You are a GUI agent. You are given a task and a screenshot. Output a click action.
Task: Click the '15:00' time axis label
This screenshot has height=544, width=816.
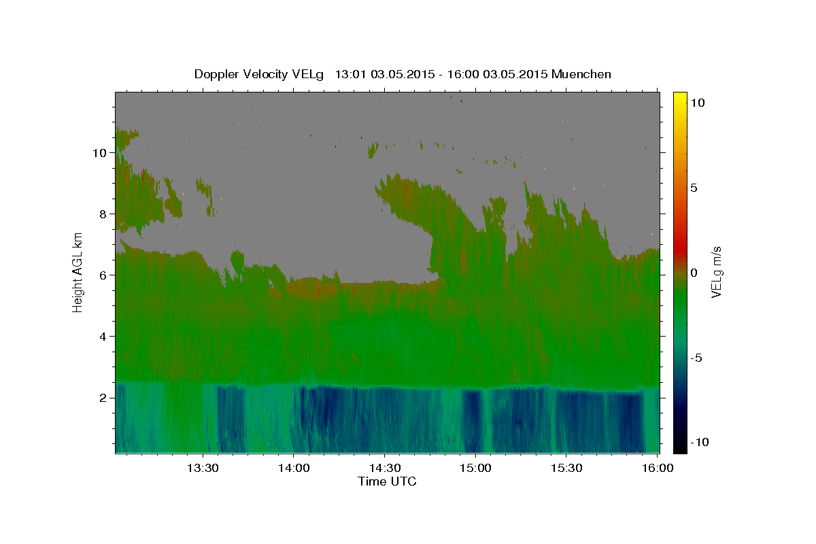475,468
